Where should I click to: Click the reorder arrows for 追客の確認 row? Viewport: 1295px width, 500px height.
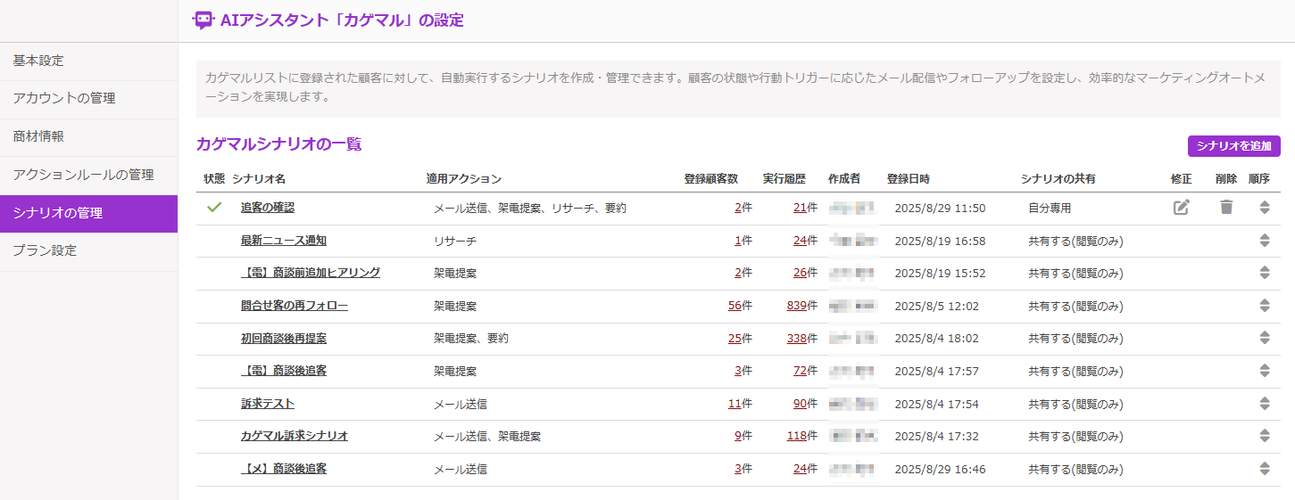coord(1265,208)
